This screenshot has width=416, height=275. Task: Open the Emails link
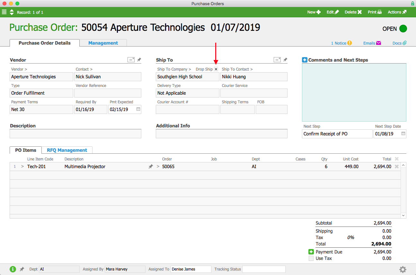[372, 43]
